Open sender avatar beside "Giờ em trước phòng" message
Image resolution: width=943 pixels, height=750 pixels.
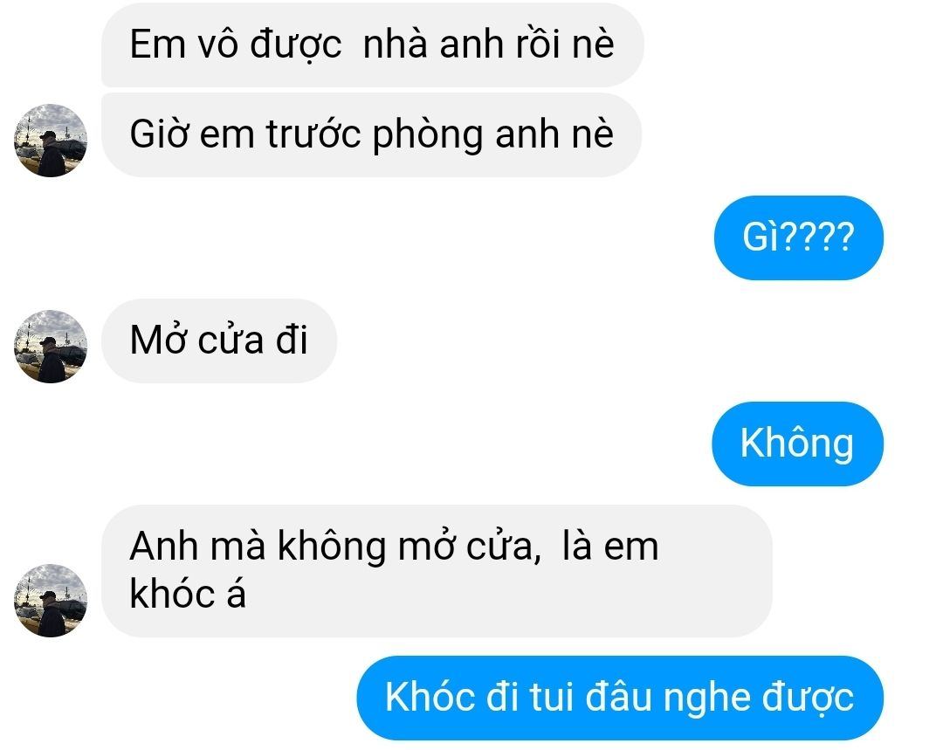pyautogui.click(x=51, y=141)
